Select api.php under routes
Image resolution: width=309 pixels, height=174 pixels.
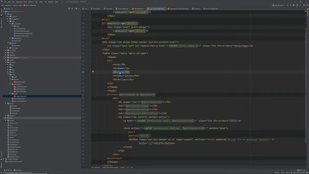(x=13, y=106)
